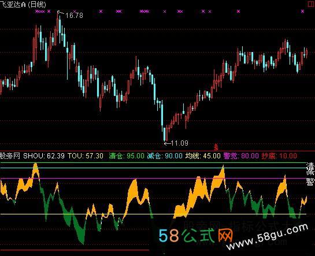The width and height of the screenshot is (315, 256).
Task: Click the 58公式网 watermark logo
Action: tap(195, 236)
